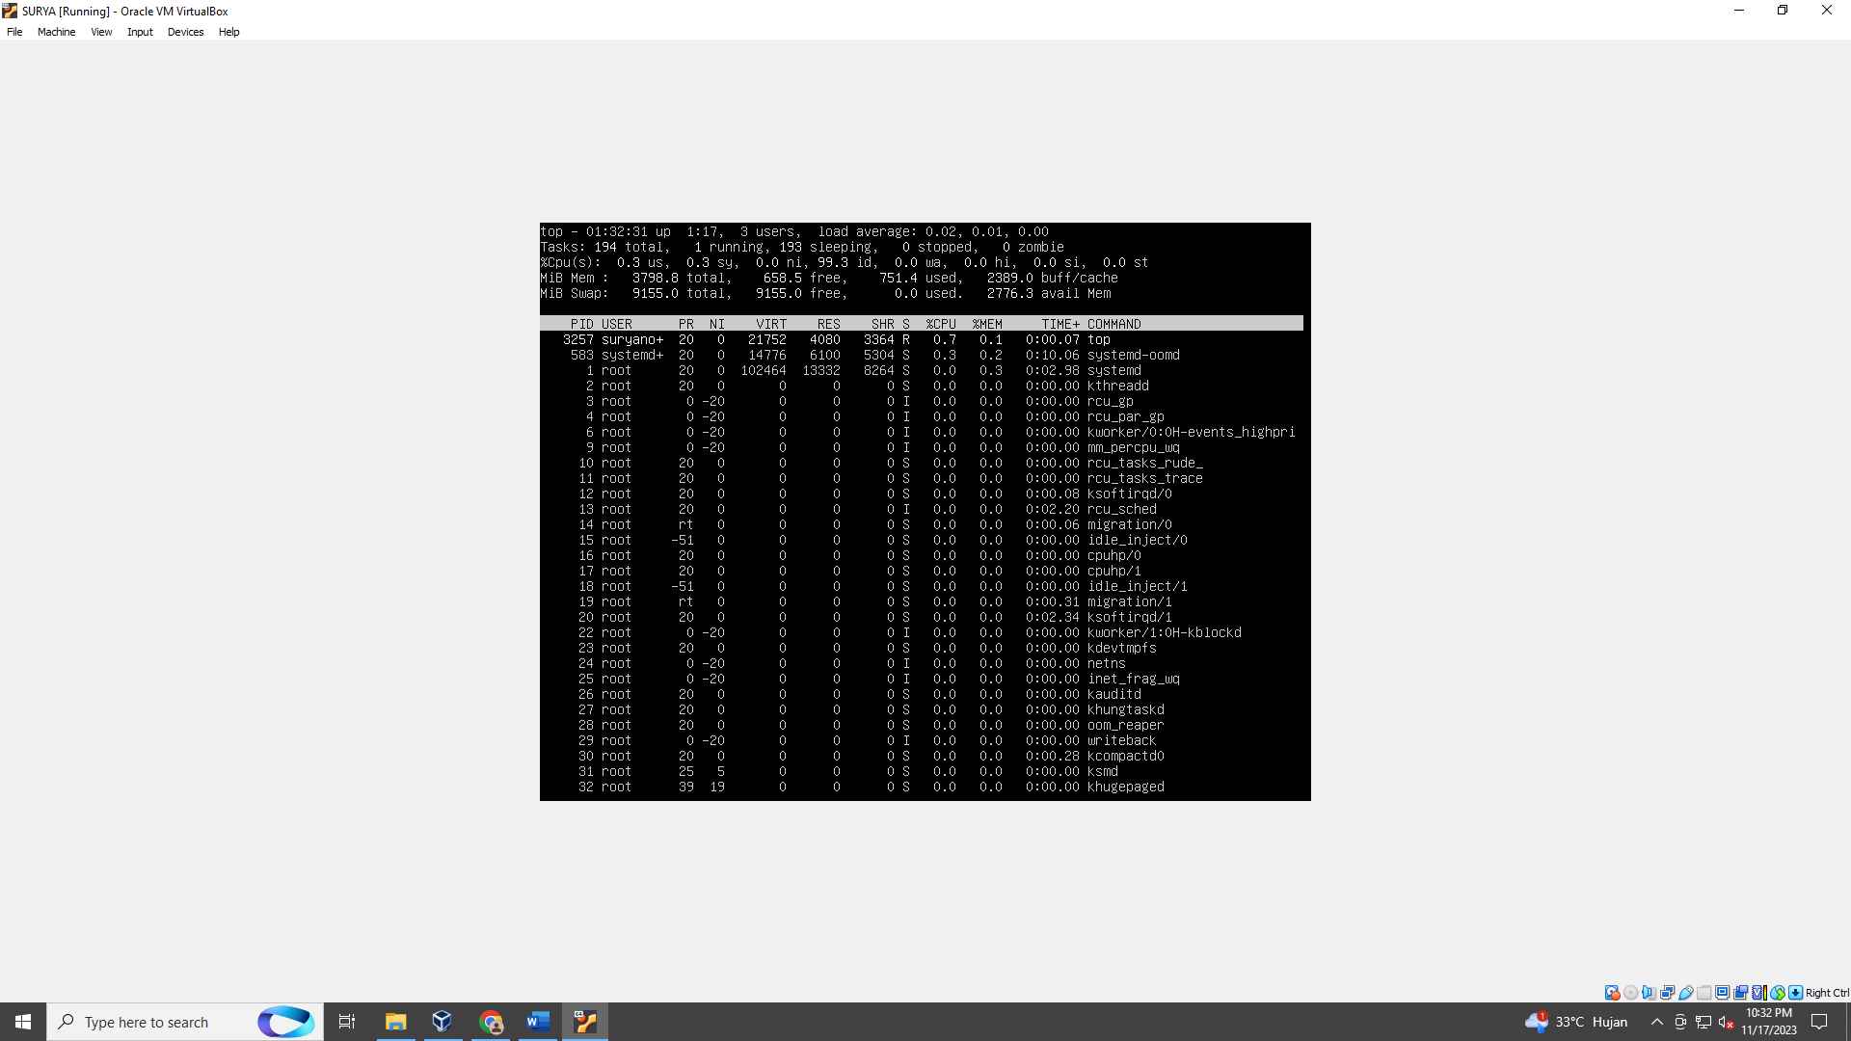Open File Explorer from the taskbar

[395, 1022]
